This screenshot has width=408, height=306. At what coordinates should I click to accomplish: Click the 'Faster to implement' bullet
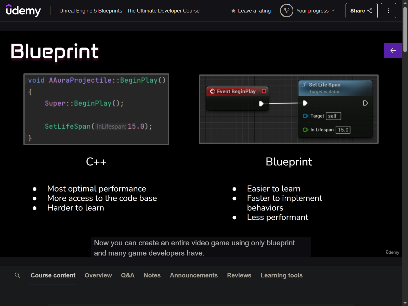(285, 203)
